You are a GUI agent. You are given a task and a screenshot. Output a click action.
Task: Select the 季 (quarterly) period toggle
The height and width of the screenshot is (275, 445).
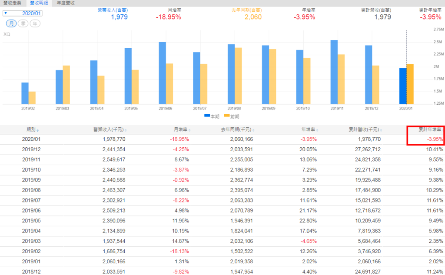[23, 23]
